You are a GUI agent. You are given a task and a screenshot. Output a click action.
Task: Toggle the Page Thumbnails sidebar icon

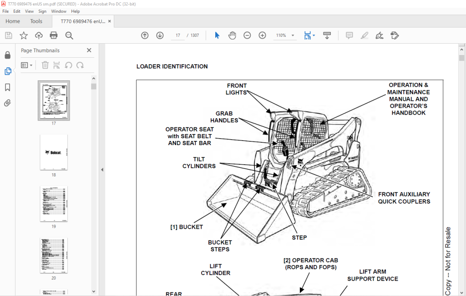click(8, 71)
